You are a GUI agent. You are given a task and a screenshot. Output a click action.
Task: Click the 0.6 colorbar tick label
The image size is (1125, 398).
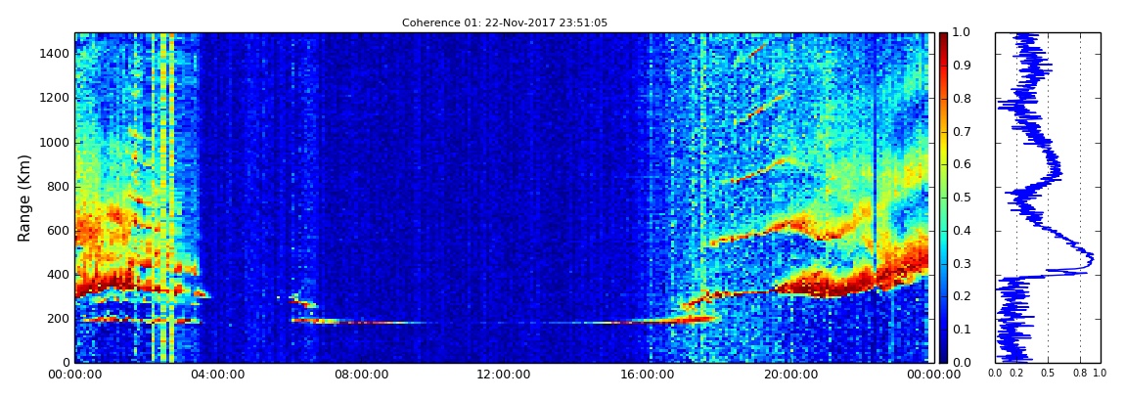960,164
